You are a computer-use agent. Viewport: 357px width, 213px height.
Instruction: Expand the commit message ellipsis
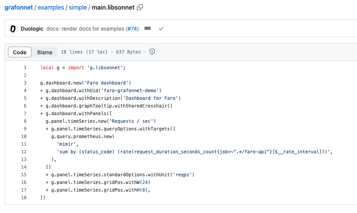click(x=148, y=29)
